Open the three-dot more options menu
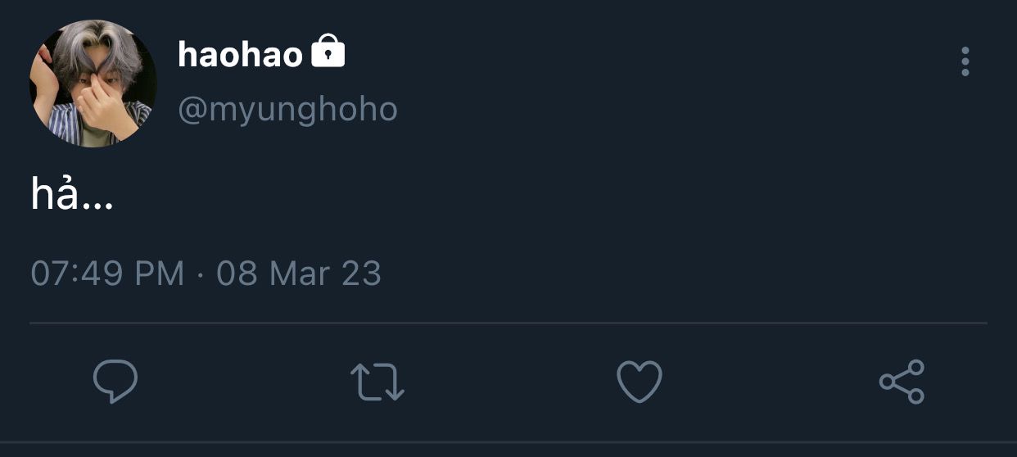Viewport: 1017px width, 457px height. click(965, 62)
